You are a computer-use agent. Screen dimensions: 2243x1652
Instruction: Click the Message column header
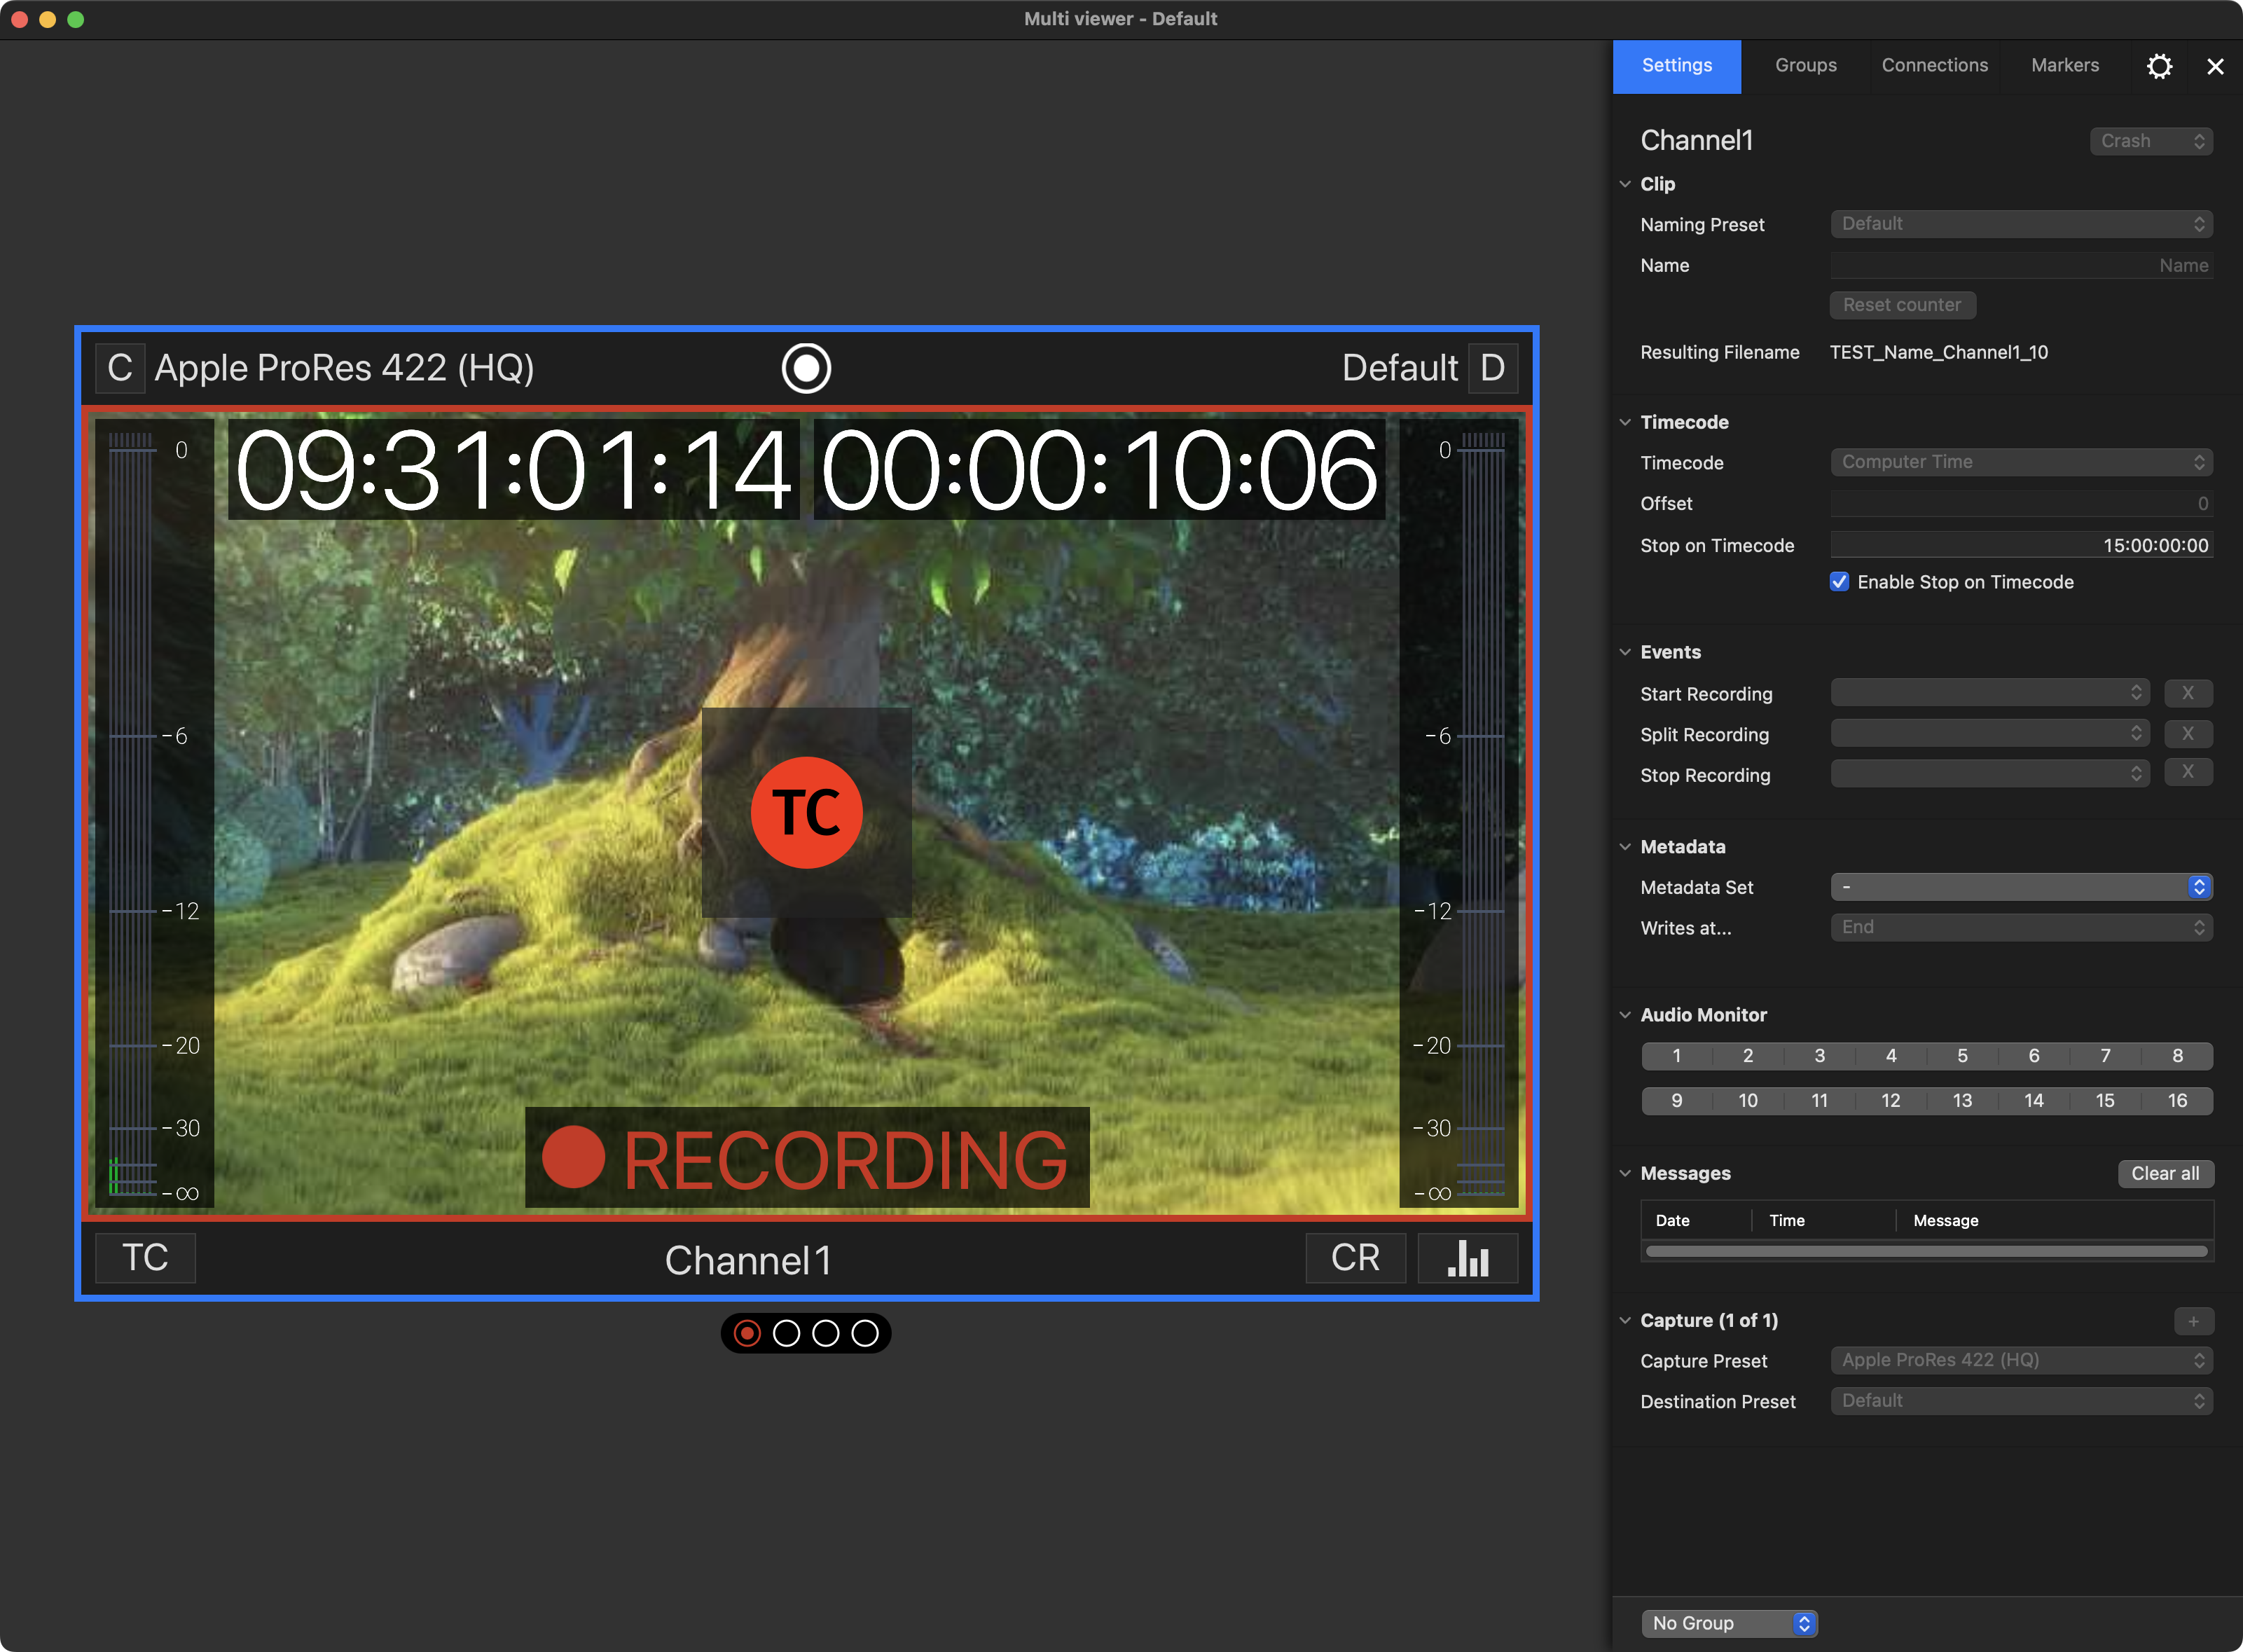2055,1221
